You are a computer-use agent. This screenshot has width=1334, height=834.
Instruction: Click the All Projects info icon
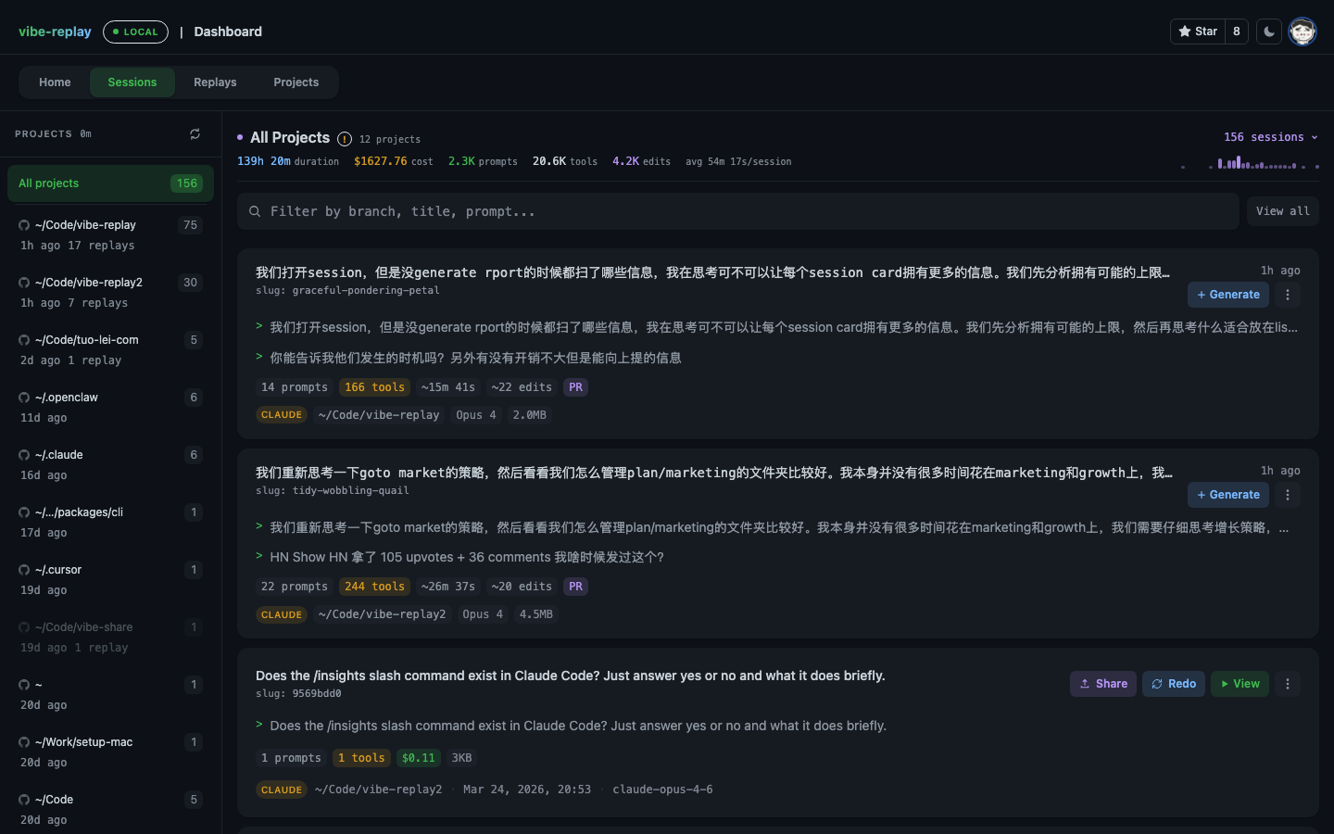pos(345,139)
